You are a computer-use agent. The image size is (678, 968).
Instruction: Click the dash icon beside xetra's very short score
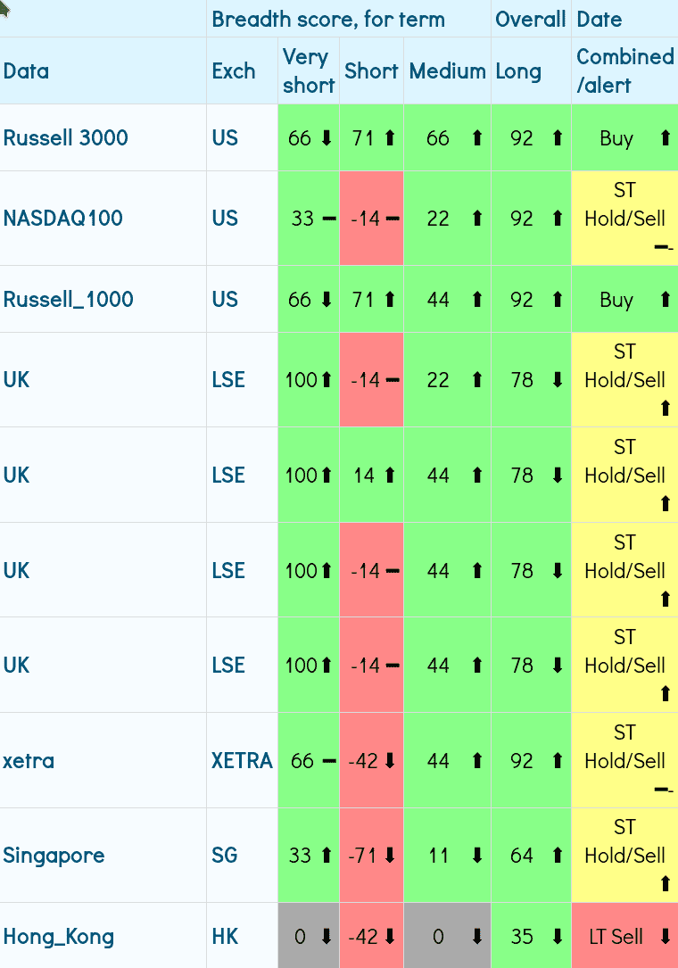point(328,761)
